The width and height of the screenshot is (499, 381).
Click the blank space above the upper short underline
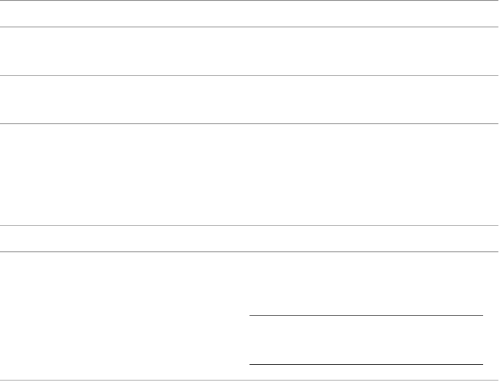(x=366, y=283)
